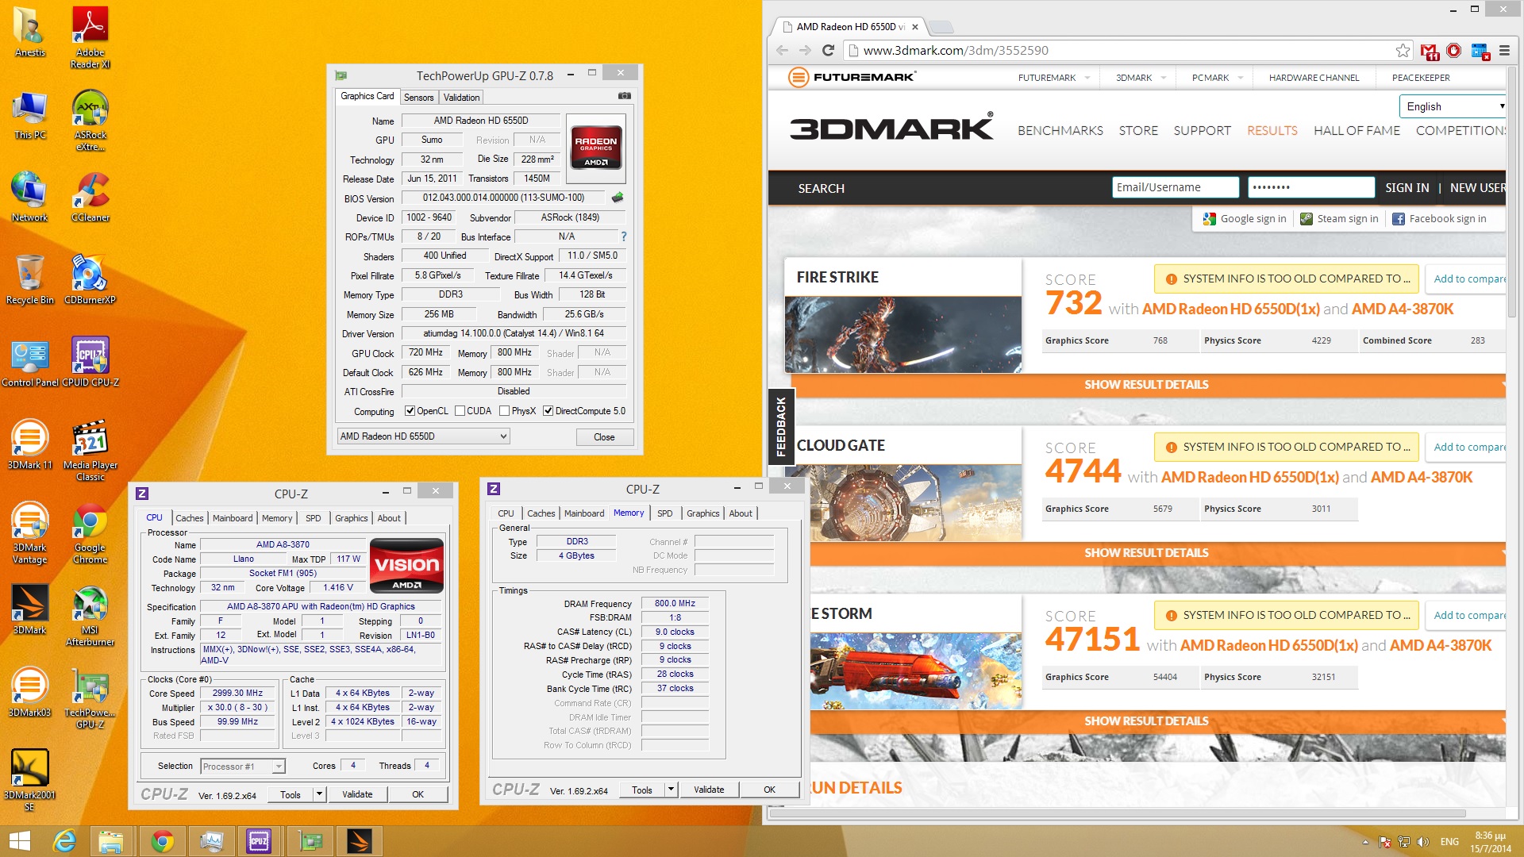The image size is (1524, 857).
Task: Click the Chrome address bar URL
Action: (956, 50)
